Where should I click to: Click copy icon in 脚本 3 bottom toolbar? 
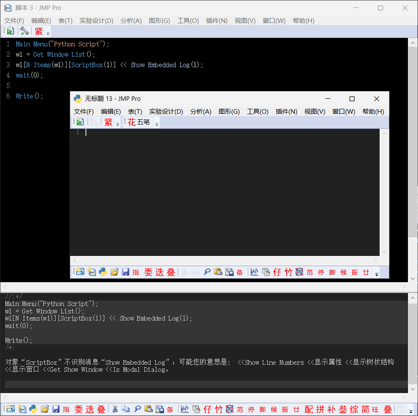pyautogui.click(x=126, y=409)
